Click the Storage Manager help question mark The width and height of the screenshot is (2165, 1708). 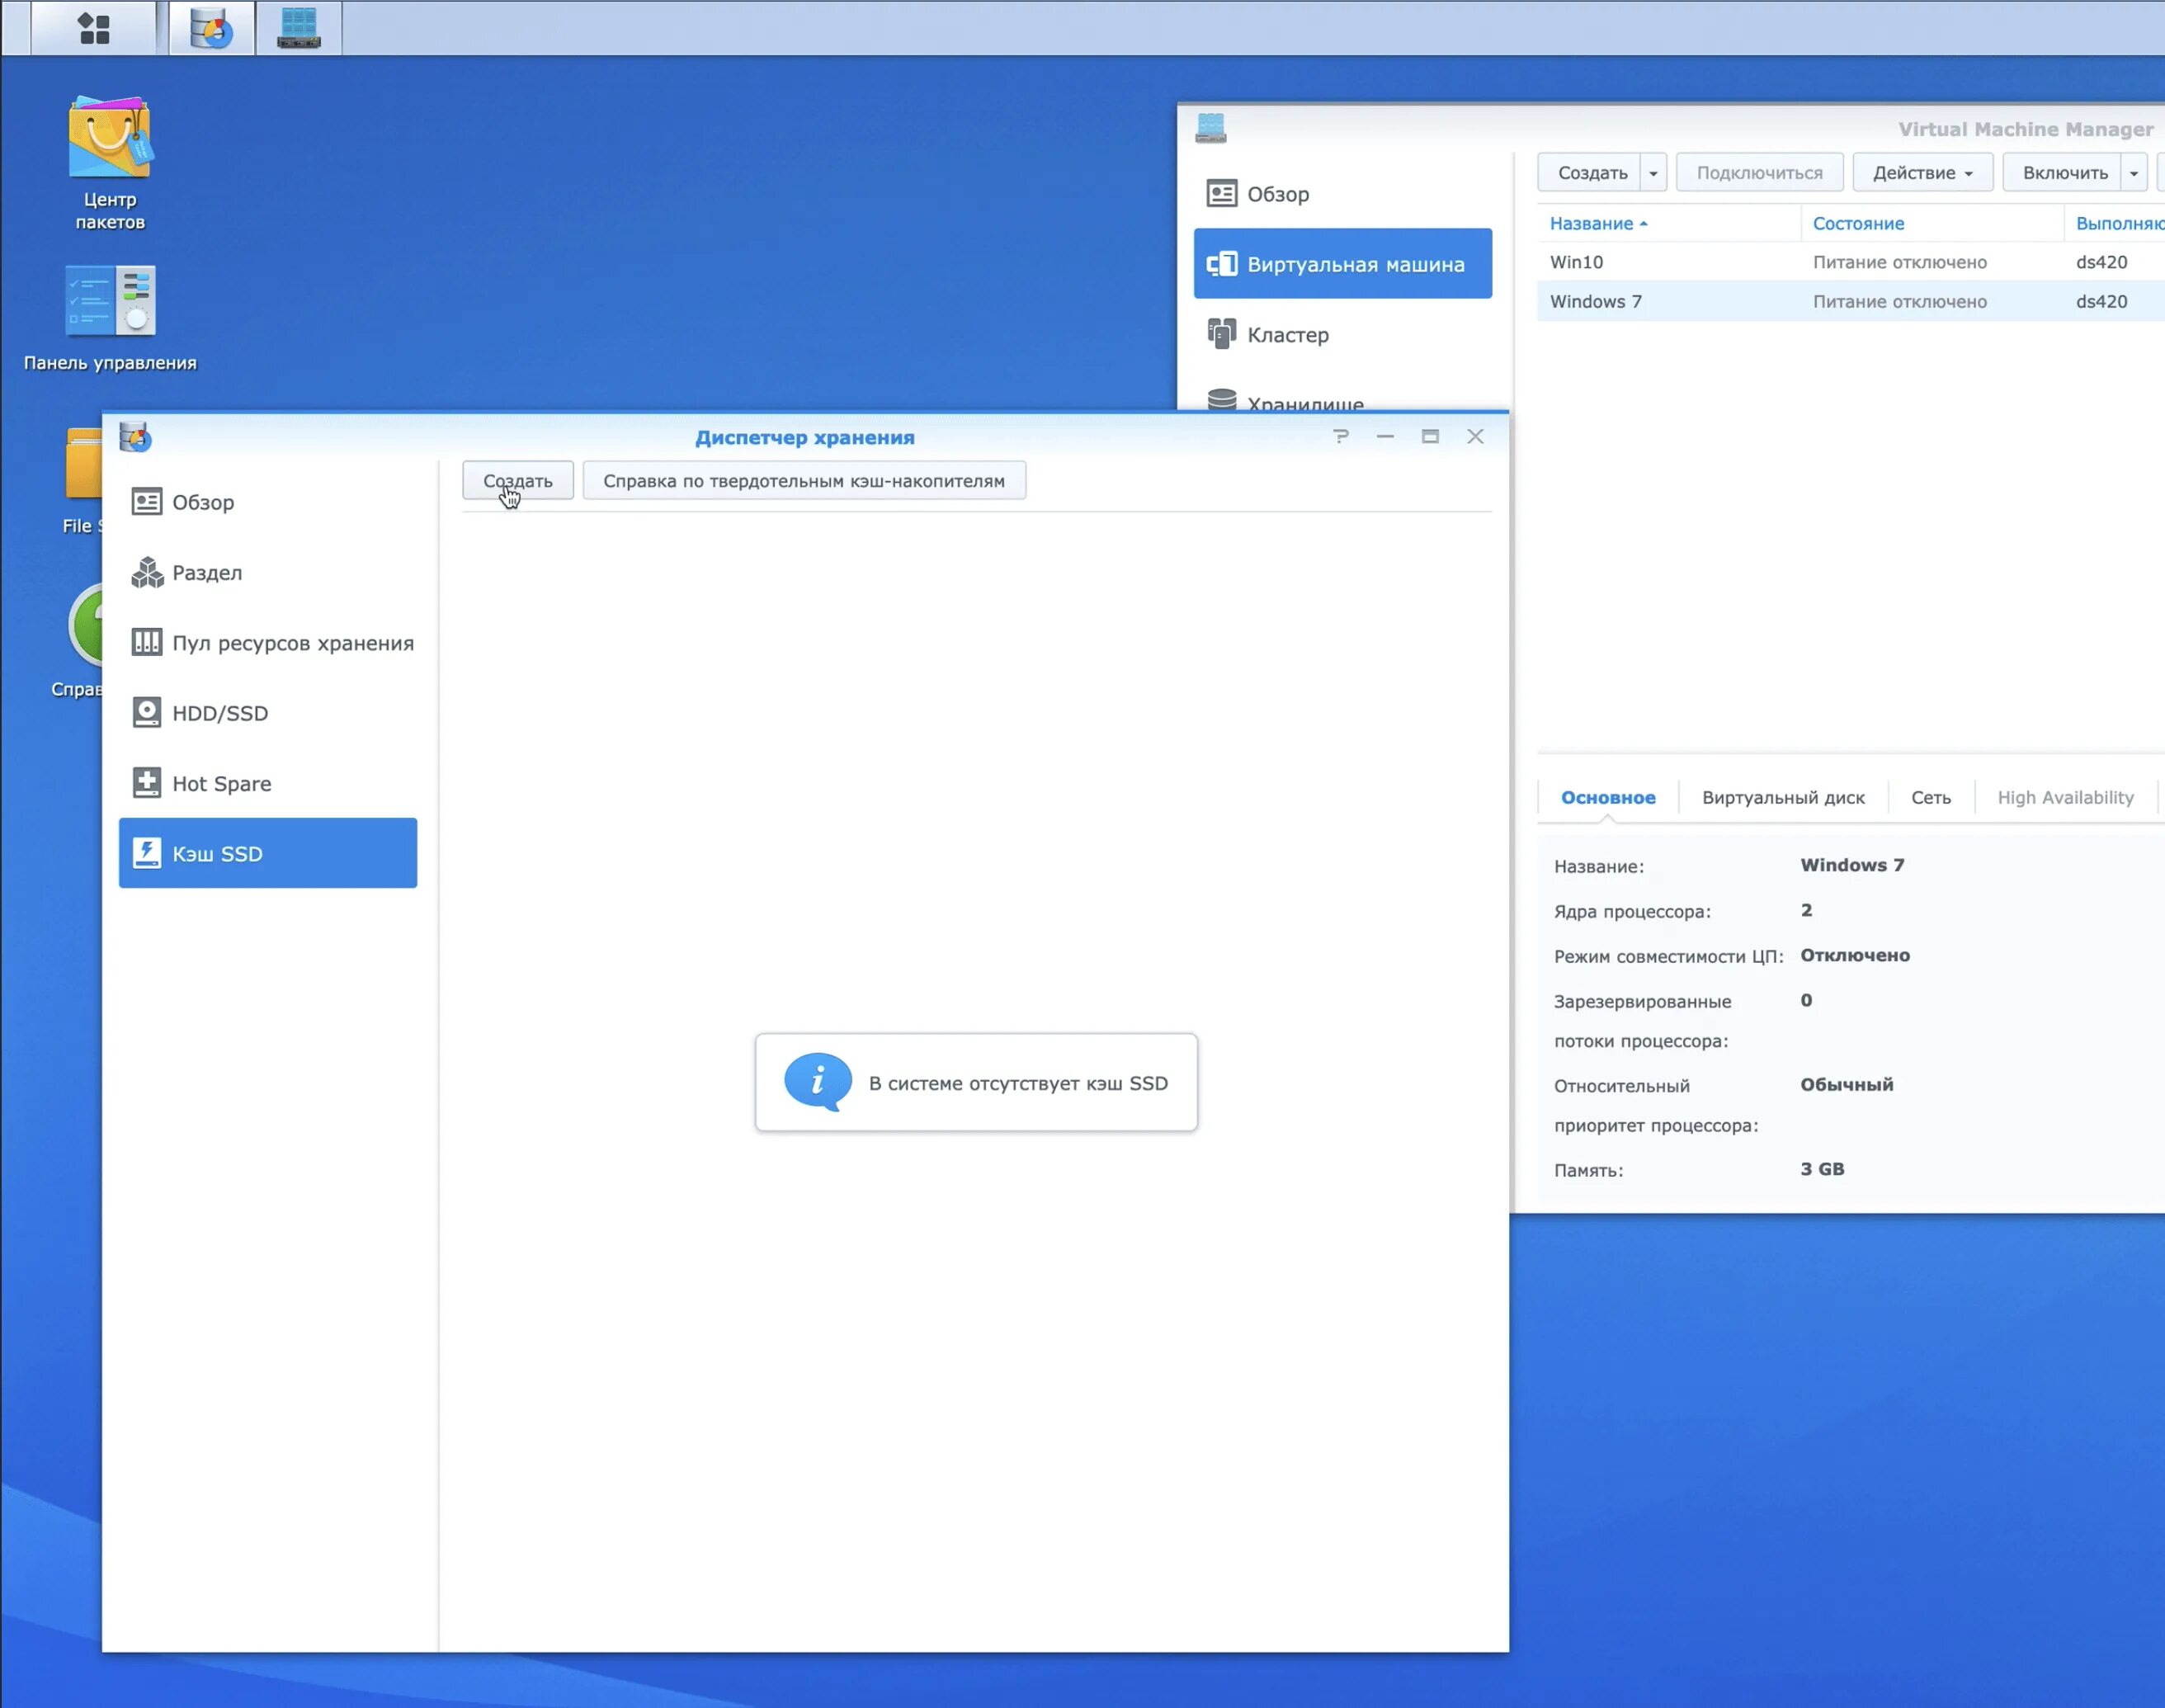click(1341, 436)
